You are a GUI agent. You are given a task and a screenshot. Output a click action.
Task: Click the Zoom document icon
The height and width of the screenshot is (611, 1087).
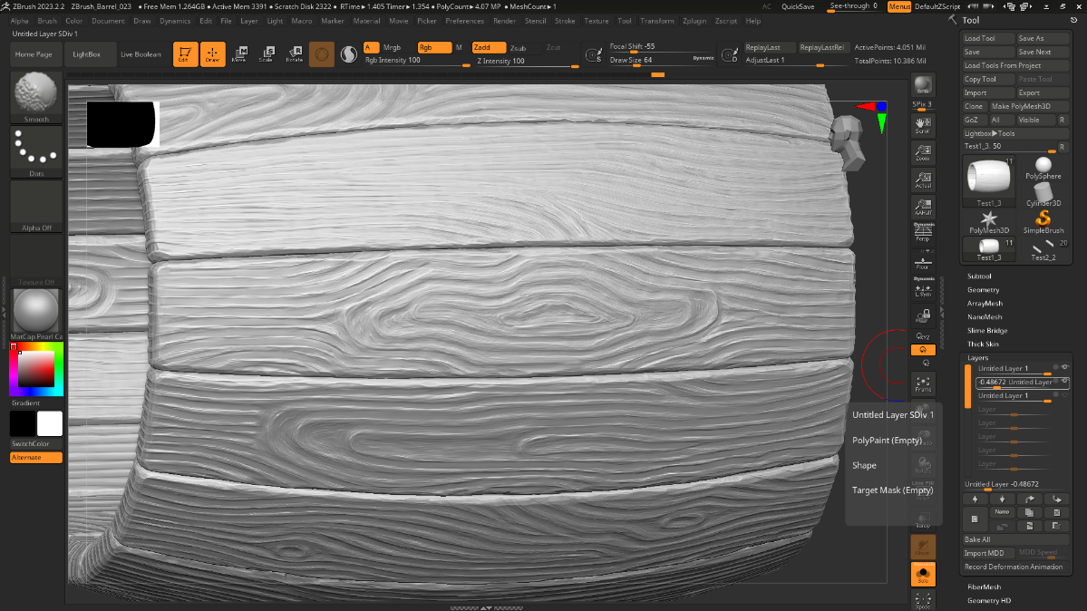click(x=923, y=152)
